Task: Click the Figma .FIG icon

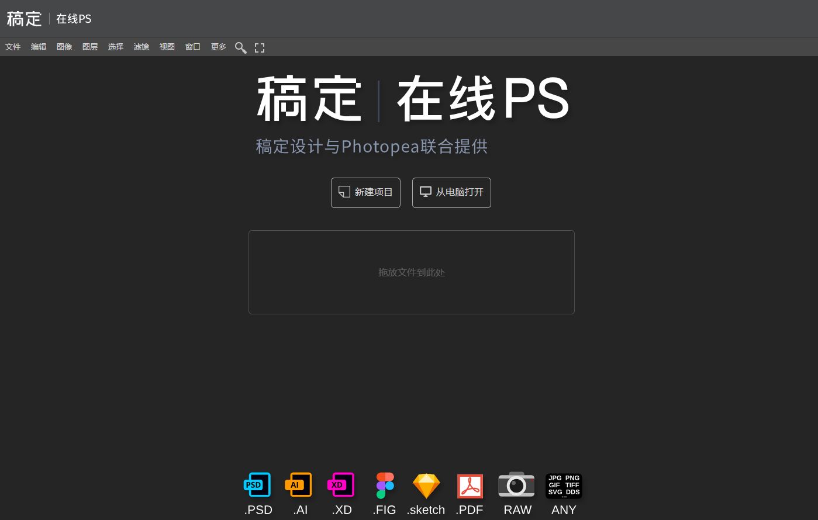Action: tap(385, 486)
